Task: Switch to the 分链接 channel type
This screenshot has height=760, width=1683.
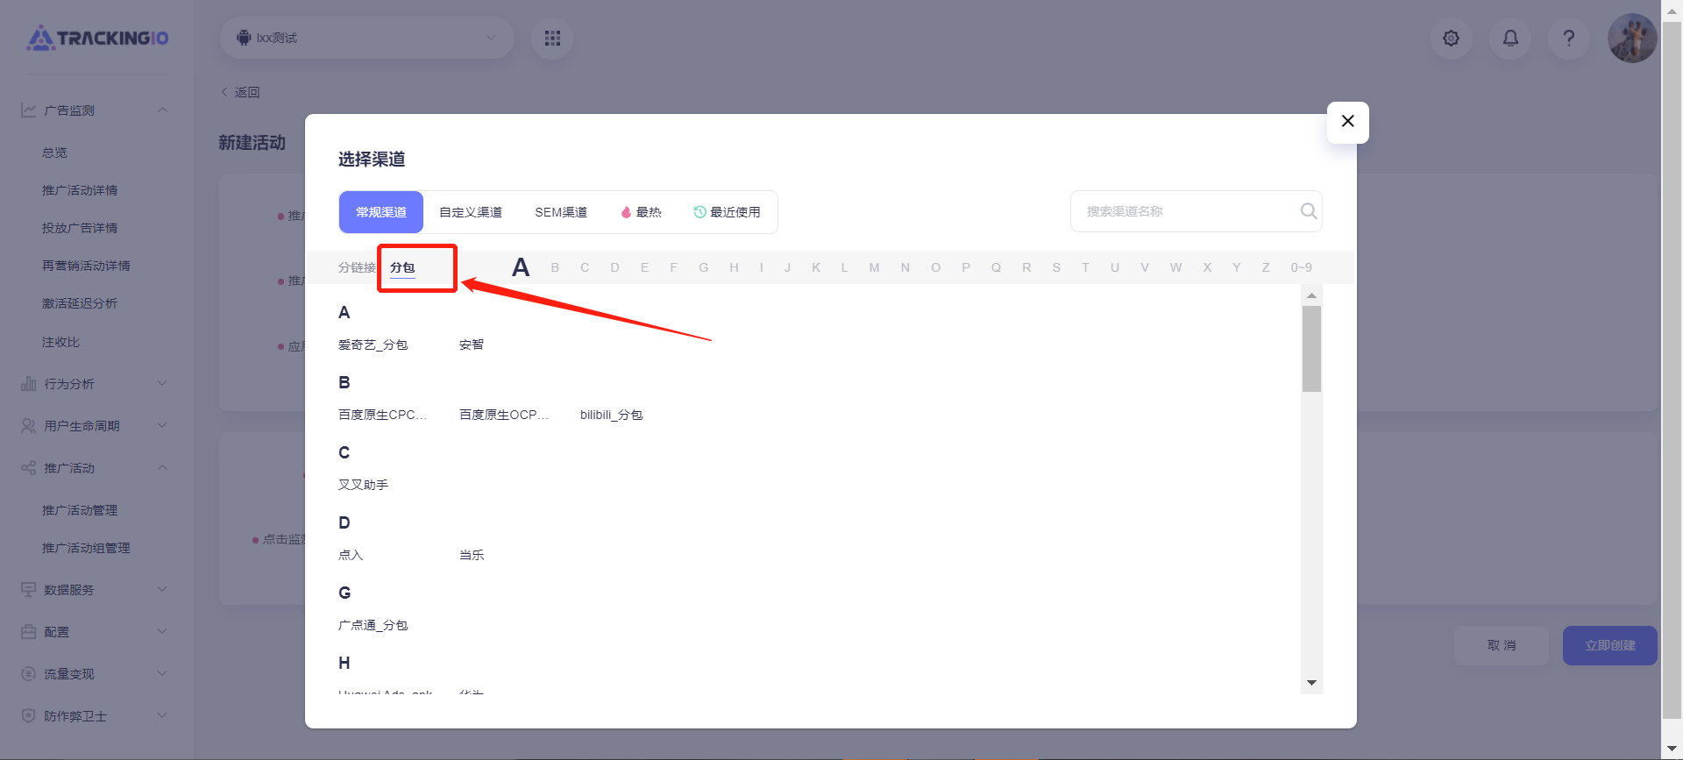Action: tap(356, 267)
